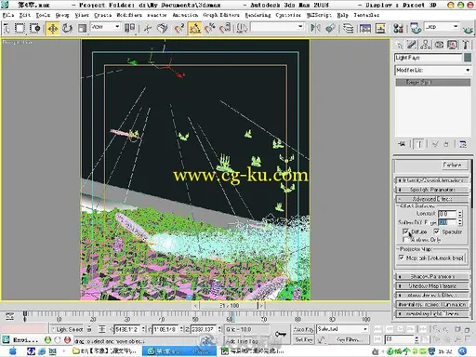Open Schematic View from the toolbar
The width and height of the screenshot is (476, 357).
380,29
